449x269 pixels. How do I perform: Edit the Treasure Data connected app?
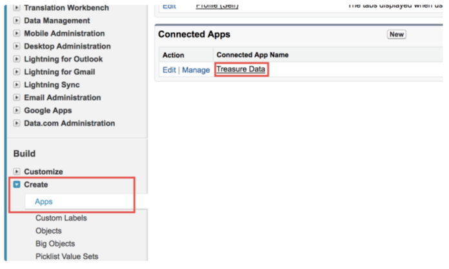(168, 70)
